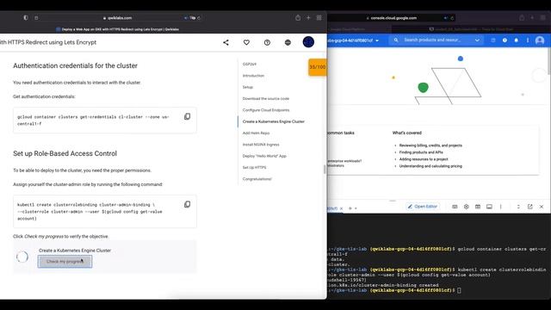This screenshot has width=551, height=310.
Task: Toggle the Cloud Shell on-screen keyboard icon
Action: [455, 207]
